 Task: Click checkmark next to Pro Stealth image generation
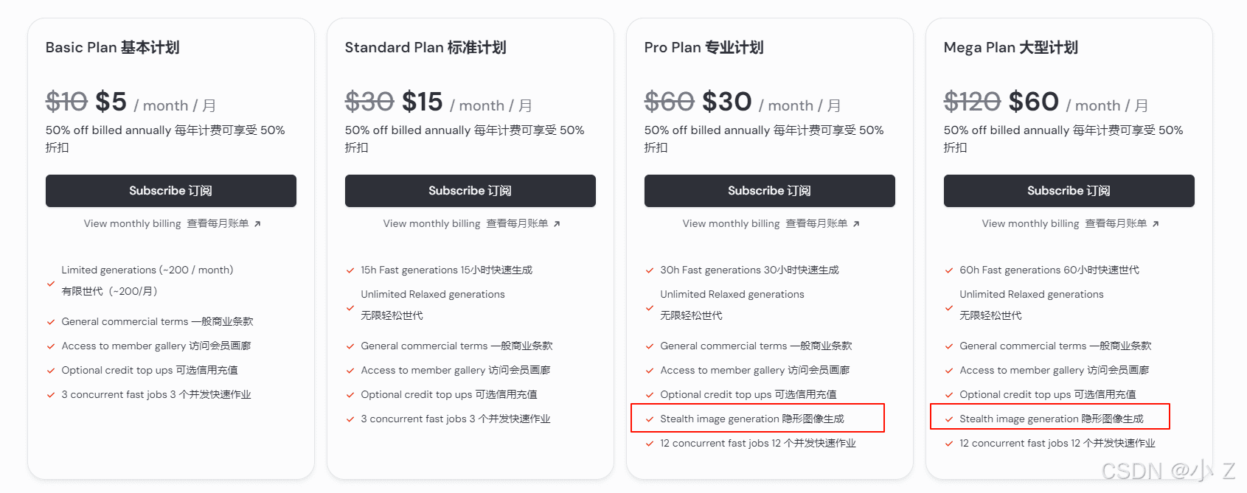click(650, 419)
